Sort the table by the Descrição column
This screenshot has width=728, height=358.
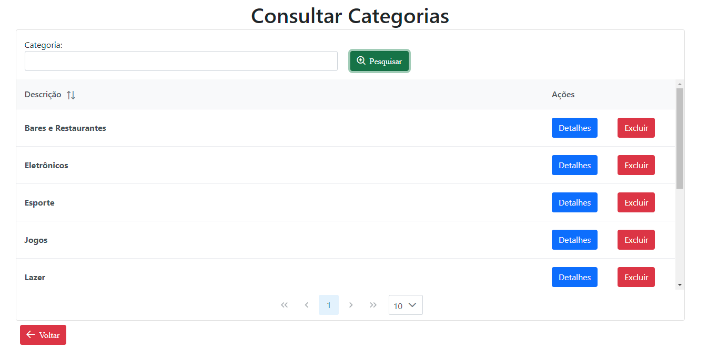[x=50, y=94]
